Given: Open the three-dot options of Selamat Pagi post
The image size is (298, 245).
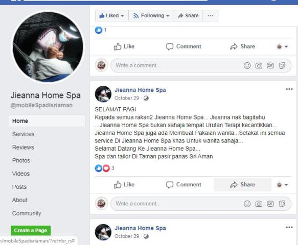Looking at the screenshot, I should pyautogui.click(x=289, y=89).
